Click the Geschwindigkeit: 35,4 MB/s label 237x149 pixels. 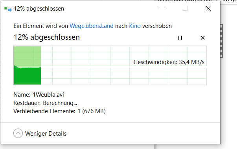169,62
